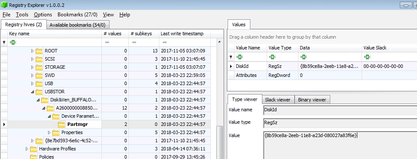417x159 pixels.
Task: Click the tree vertical scrollbar thumb
Action: coord(219,143)
